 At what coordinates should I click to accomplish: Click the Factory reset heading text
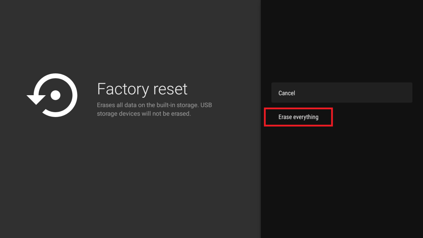click(x=142, y=89)
